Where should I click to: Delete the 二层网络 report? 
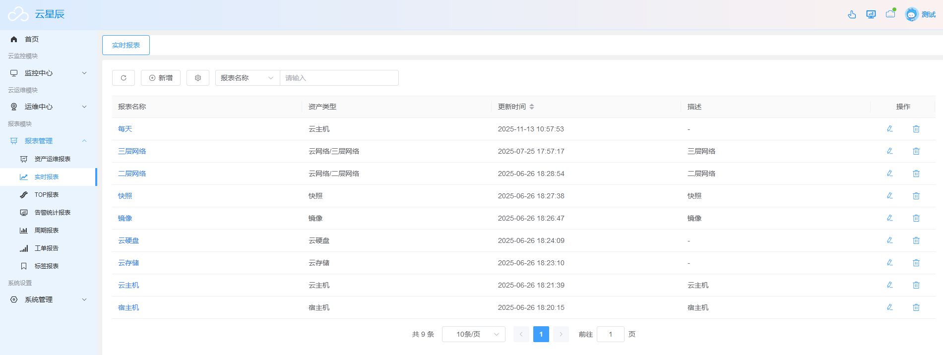(x=916, y=174)
